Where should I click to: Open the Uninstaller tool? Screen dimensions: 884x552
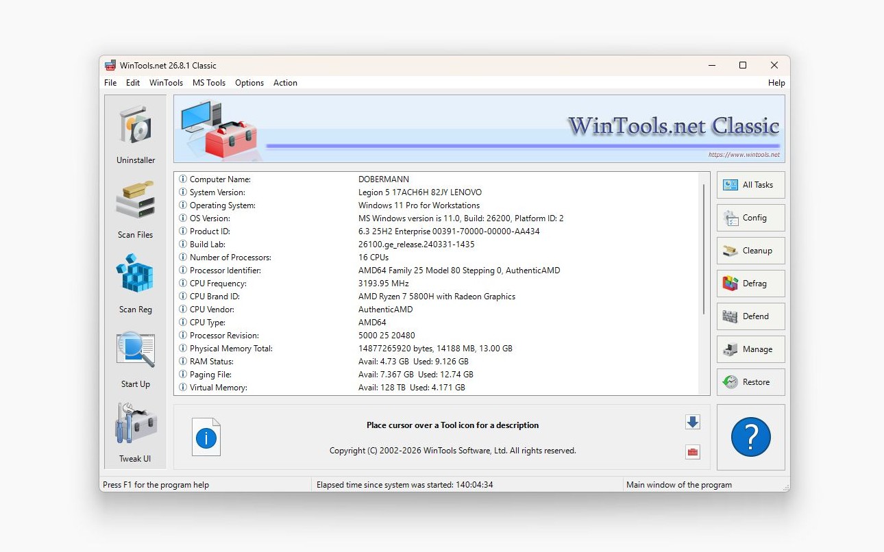pos(136,134)
